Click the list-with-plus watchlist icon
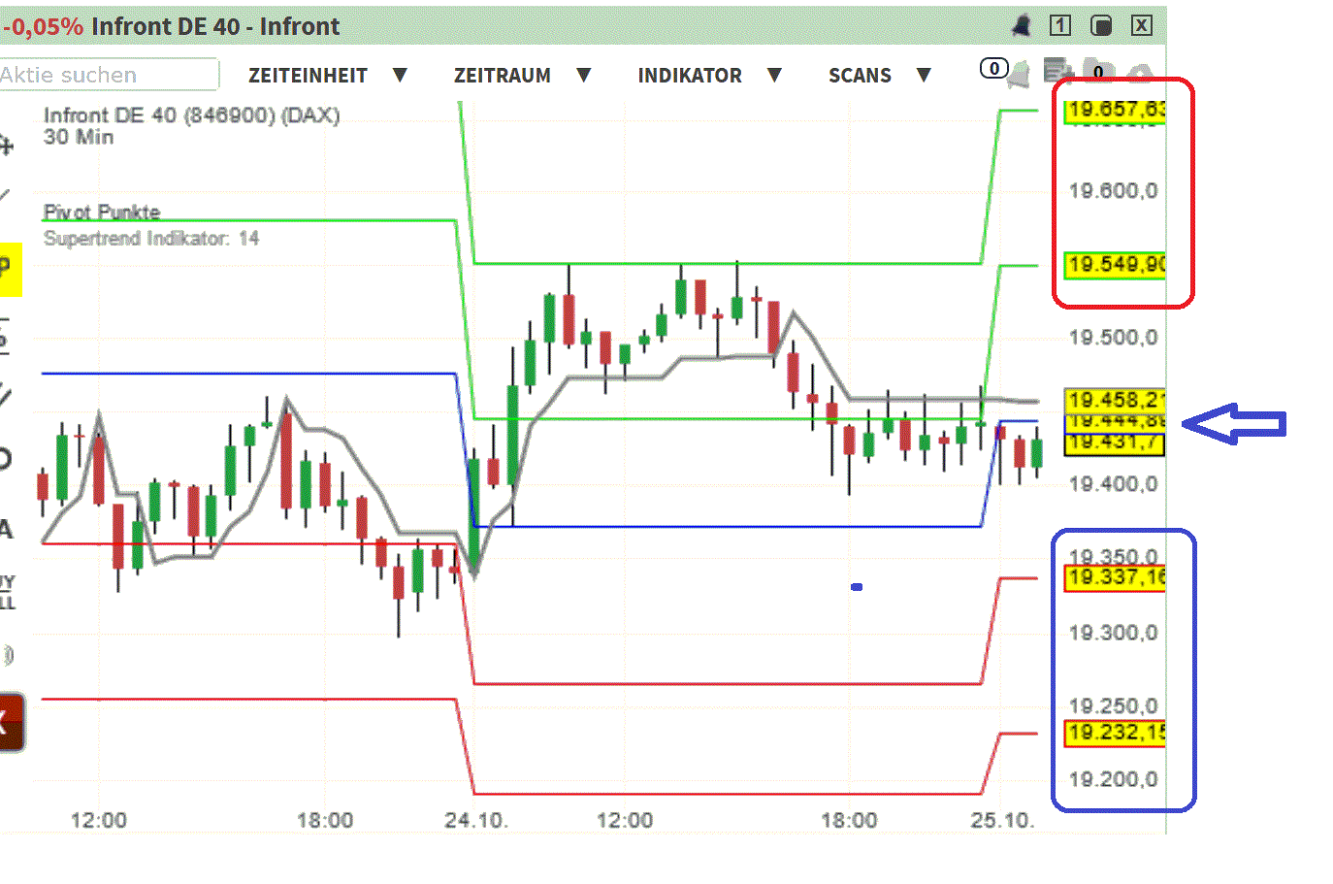Screen dimensions: 1333x884 pos(1058,72)
